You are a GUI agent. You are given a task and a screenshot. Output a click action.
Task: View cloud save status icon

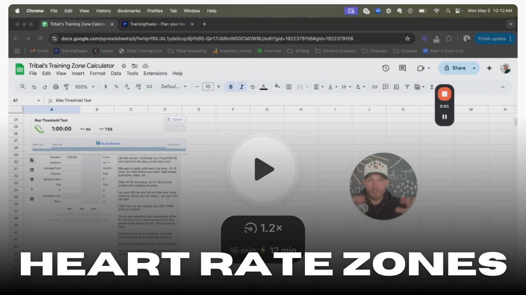point(145,66)
